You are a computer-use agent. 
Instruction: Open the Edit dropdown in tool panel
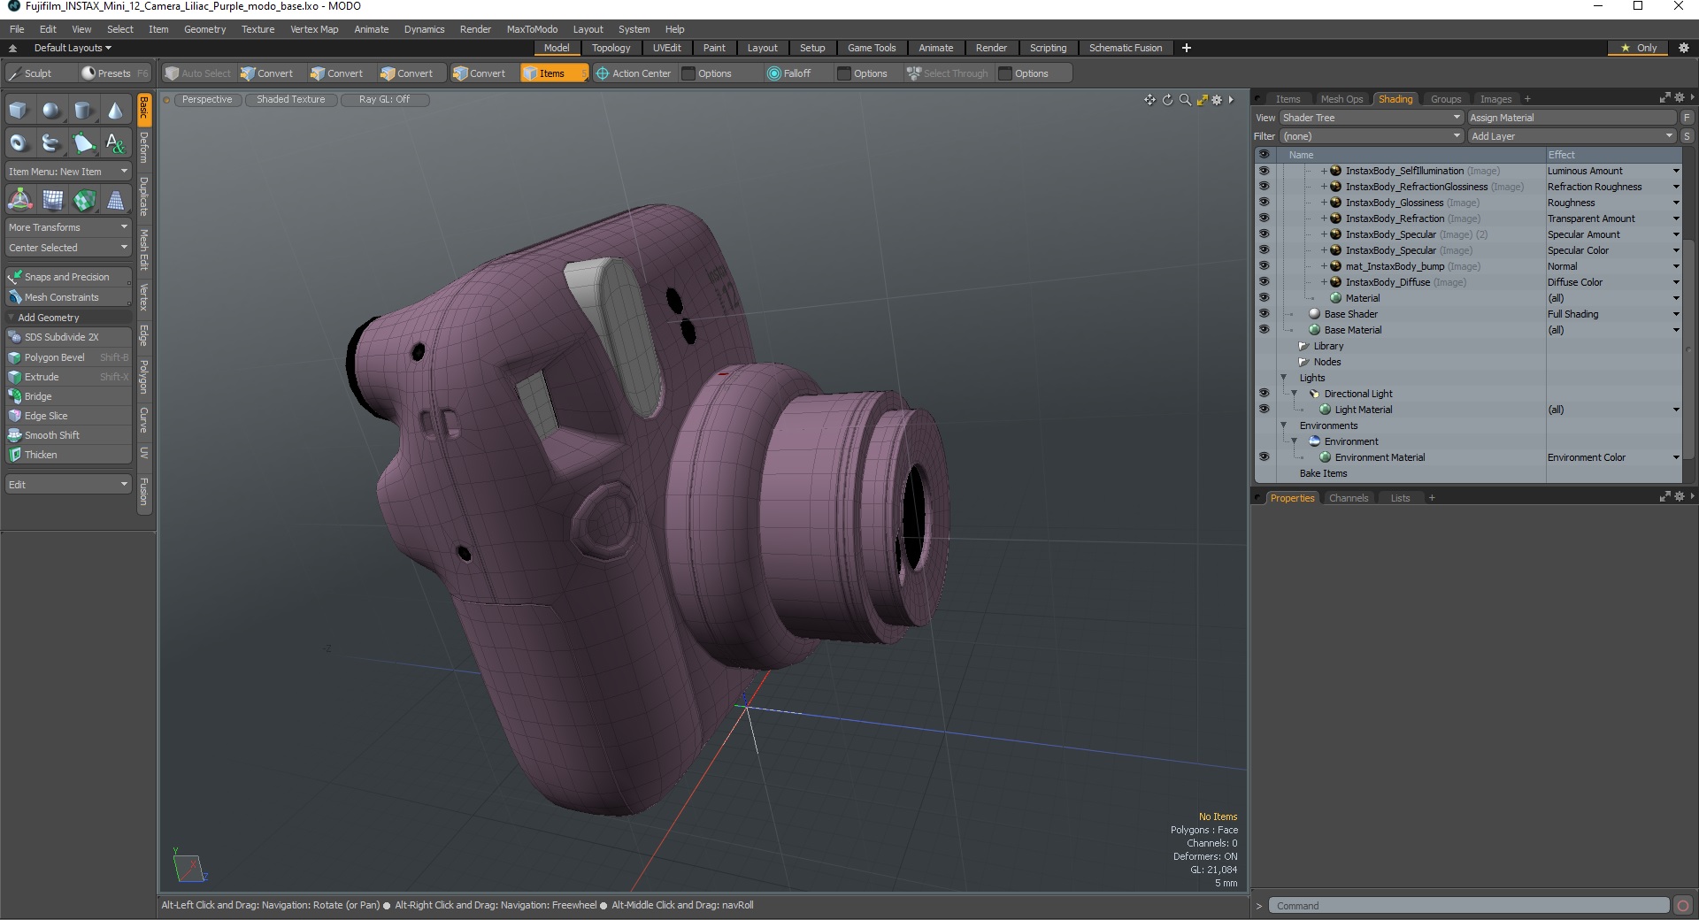68,485
